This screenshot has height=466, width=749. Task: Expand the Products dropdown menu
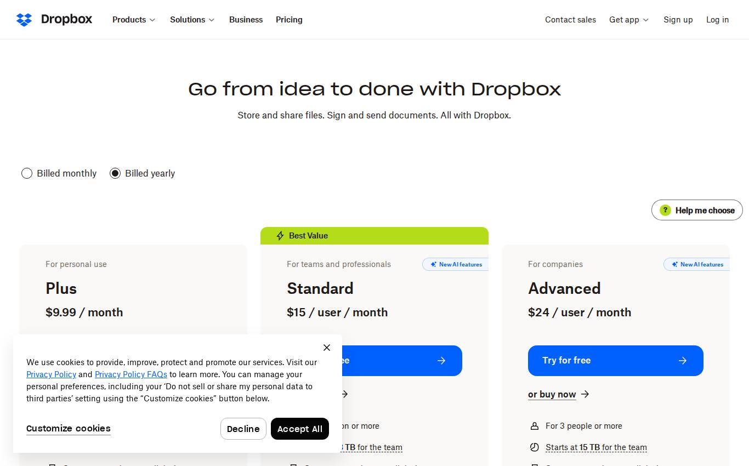tap(134, 20)
